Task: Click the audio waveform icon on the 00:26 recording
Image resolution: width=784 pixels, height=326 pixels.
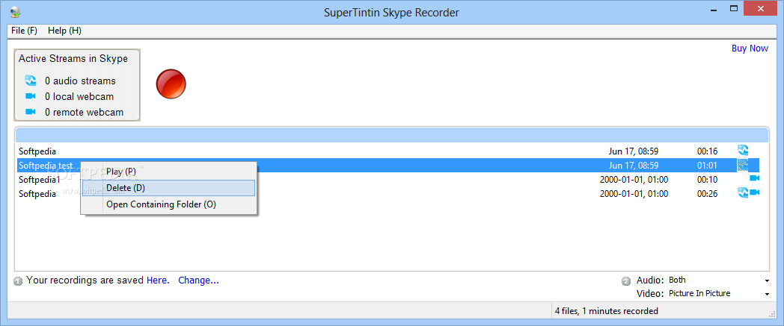Action: pyautogui.click(x=743, y=192)
